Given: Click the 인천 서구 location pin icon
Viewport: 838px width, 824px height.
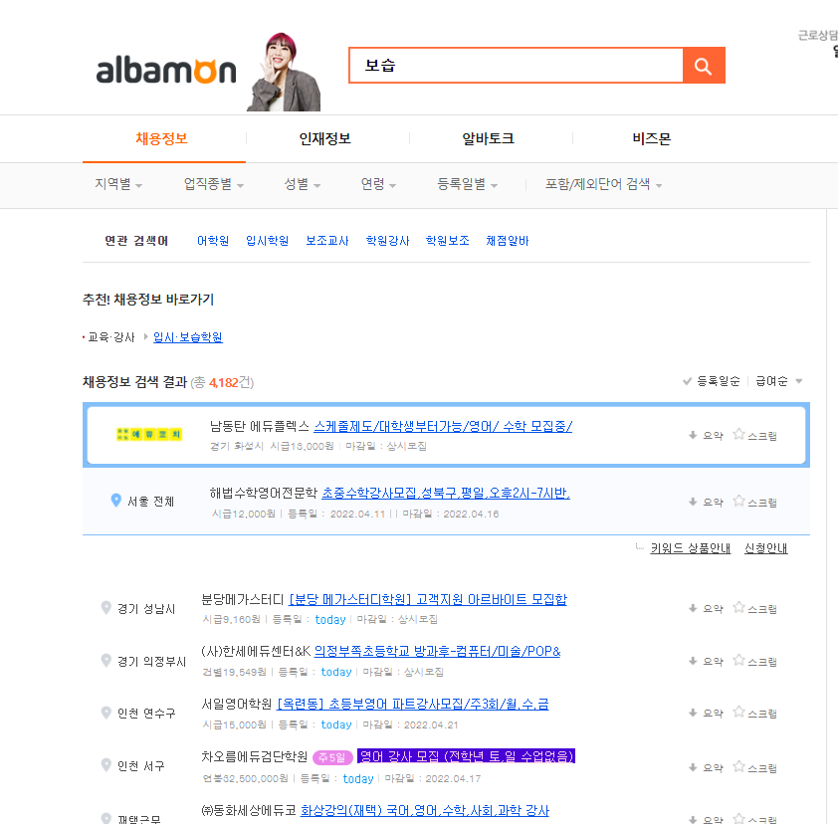Looking at the screenshot, I should [x=105, y=765].
